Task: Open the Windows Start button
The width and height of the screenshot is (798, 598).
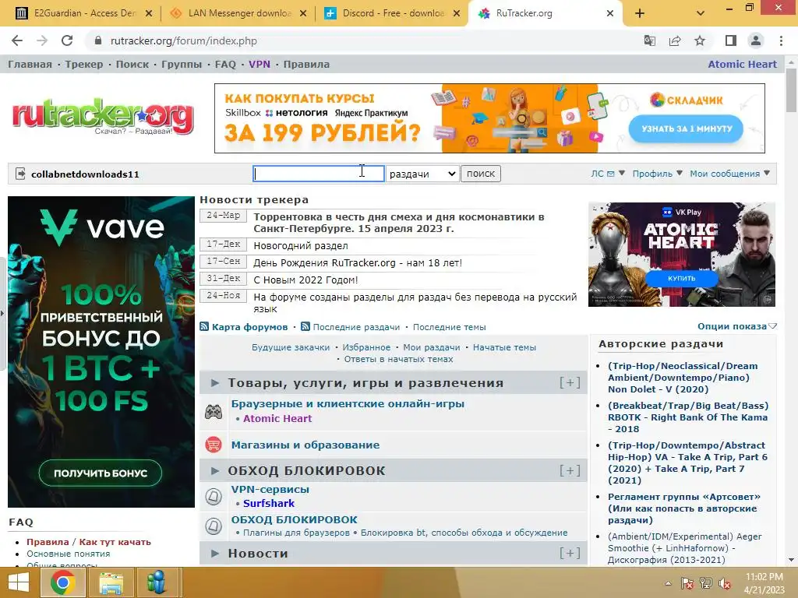Action: click(x=19, y=582)
